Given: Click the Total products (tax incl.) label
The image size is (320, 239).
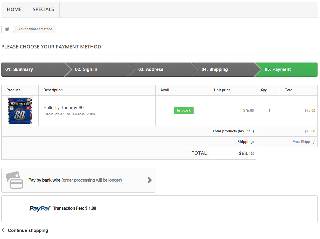Looking at the screenshot, I should click(x=233, y=131).
